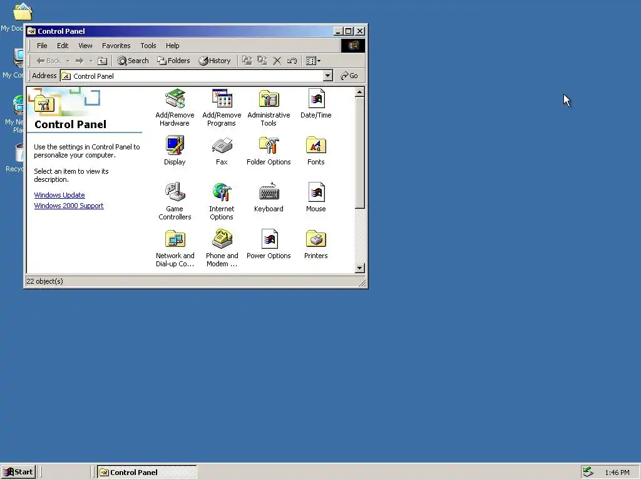Open the Help menu
The image size is (641, 480).
point(172,46)
